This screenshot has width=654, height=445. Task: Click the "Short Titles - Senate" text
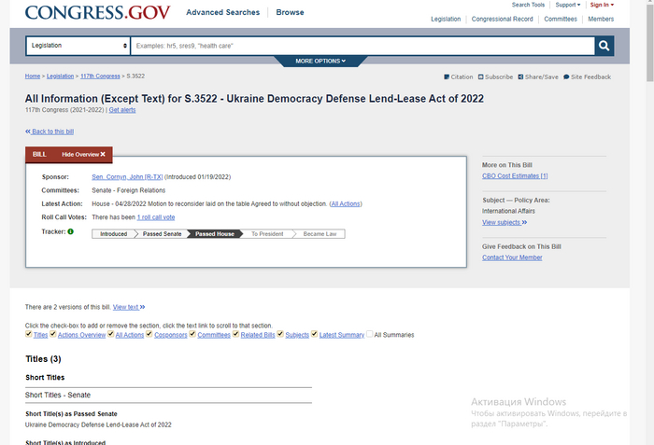point(58,395)
